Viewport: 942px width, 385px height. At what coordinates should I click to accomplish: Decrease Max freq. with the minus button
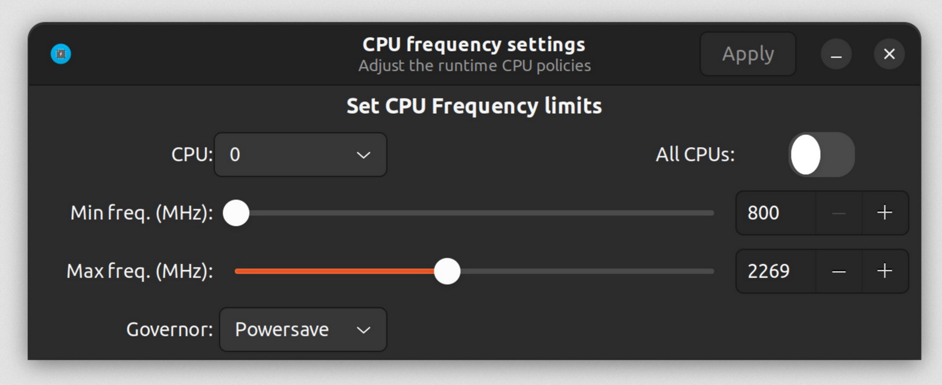pos(839,271)
